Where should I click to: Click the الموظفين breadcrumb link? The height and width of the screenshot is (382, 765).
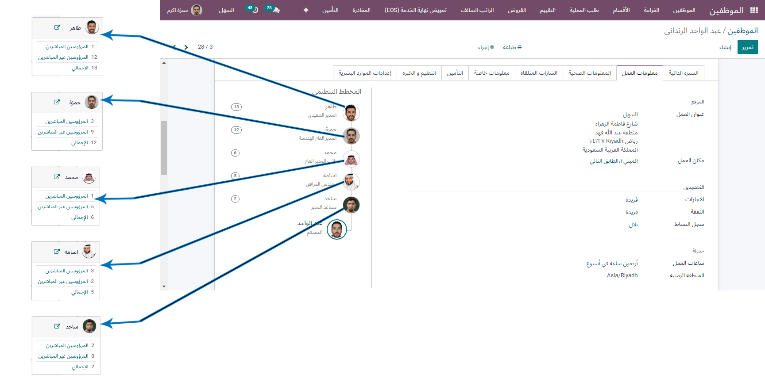742,31
